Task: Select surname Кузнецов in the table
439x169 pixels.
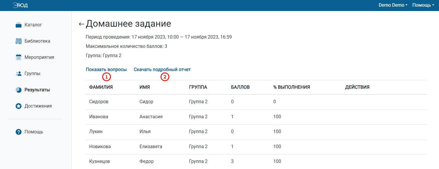Action: 99,161
